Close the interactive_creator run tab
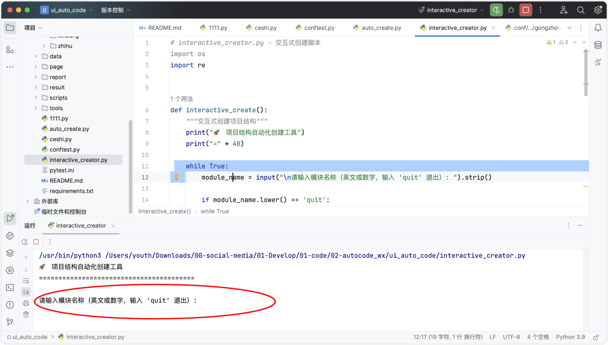 [x=113, y=225]
